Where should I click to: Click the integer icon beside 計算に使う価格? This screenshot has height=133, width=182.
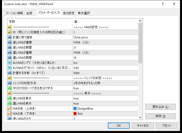10,37
